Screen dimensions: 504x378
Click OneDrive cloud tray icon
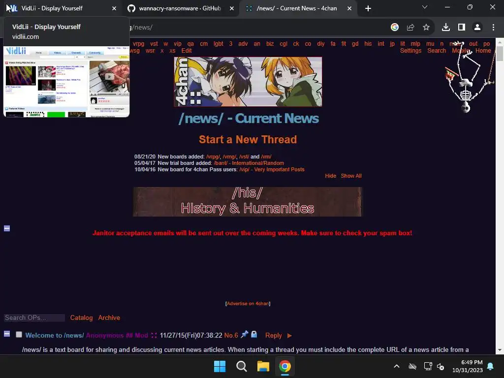point(412,366)
